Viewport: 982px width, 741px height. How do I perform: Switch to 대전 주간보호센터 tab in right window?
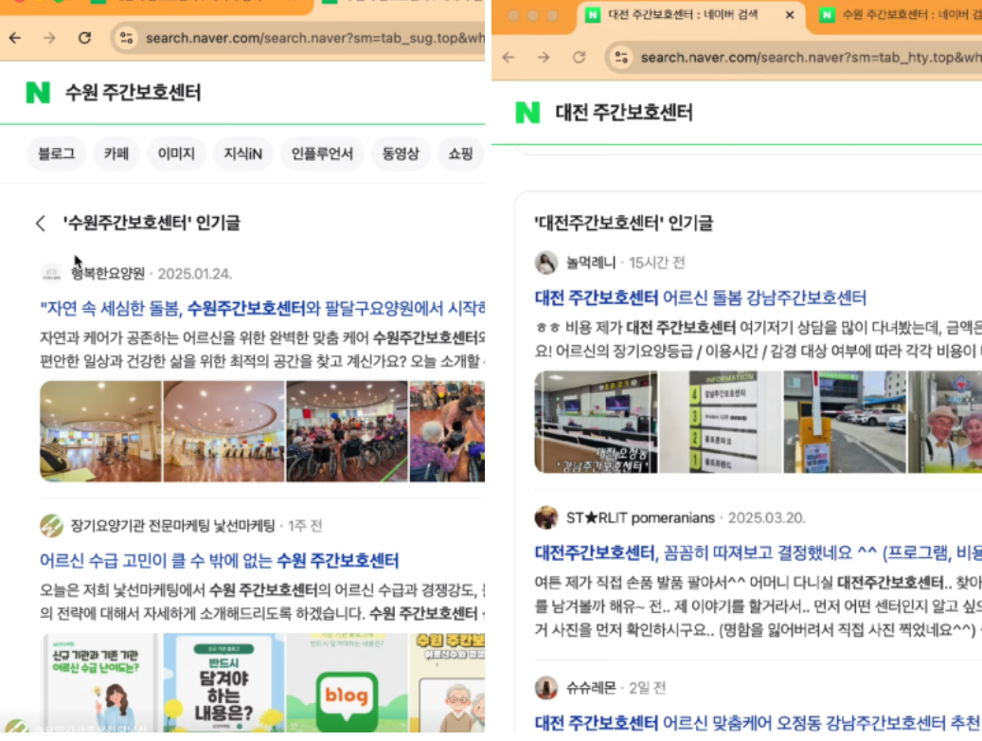[683, 14]
